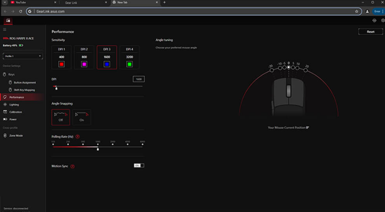The width and height of the screenshot is (385, 212).
Task: Select the DPI 4 3200 preset
Action: [x=129, y=57]
